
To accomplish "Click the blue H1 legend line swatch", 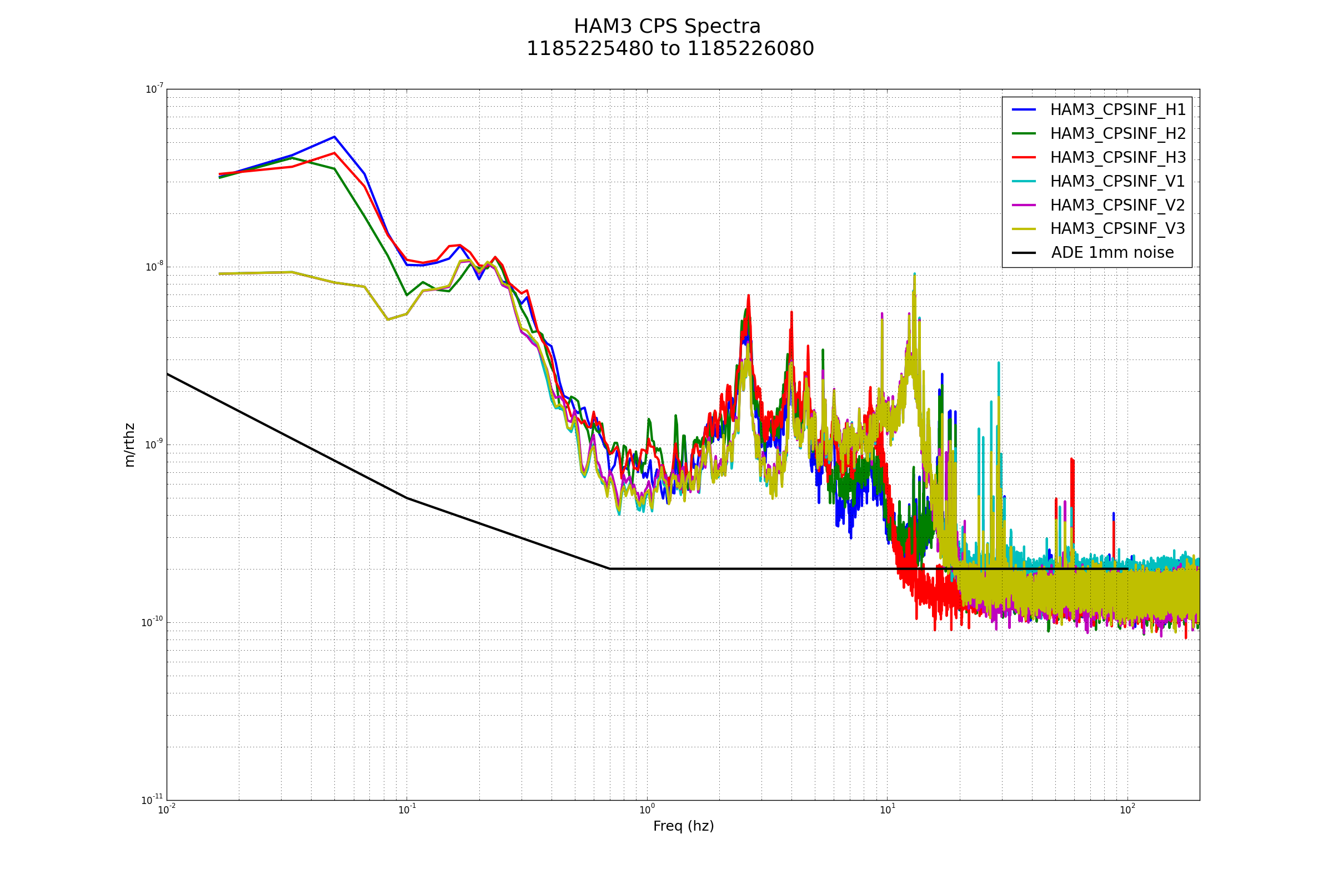I will (1024, 109).
